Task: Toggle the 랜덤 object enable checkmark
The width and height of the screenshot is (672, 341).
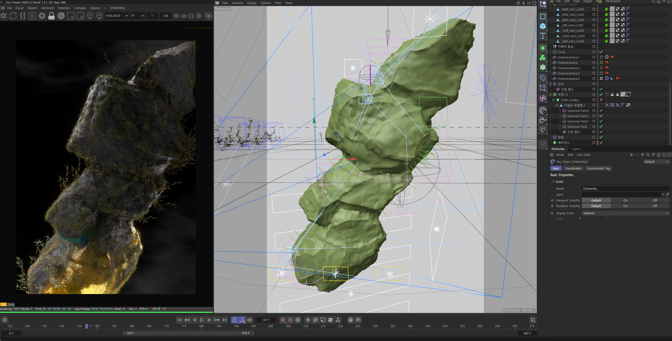Action: pos(601,137)
